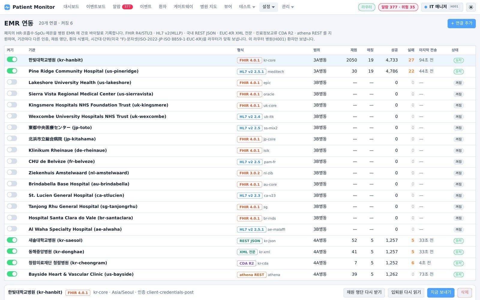Toggle the light/dark theme sun icon
This screenshot has width=480, height=300.
coord(471,7)
